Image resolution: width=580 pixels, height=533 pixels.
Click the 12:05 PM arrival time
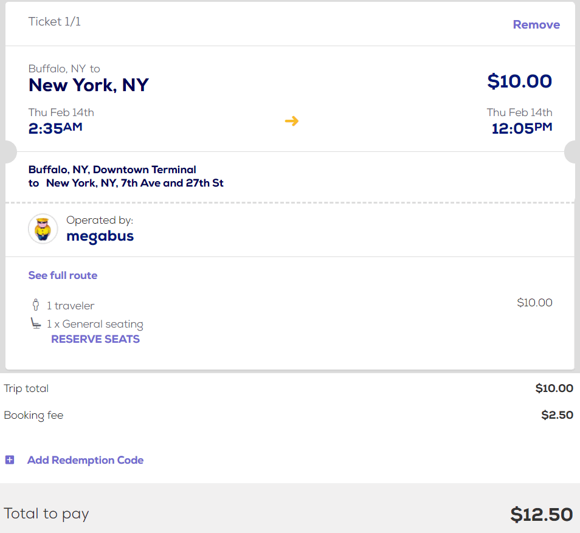click(522, 128)
